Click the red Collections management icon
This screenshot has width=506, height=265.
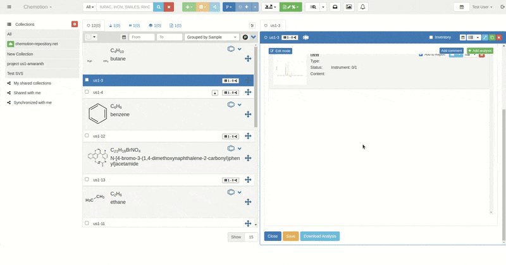75,24
